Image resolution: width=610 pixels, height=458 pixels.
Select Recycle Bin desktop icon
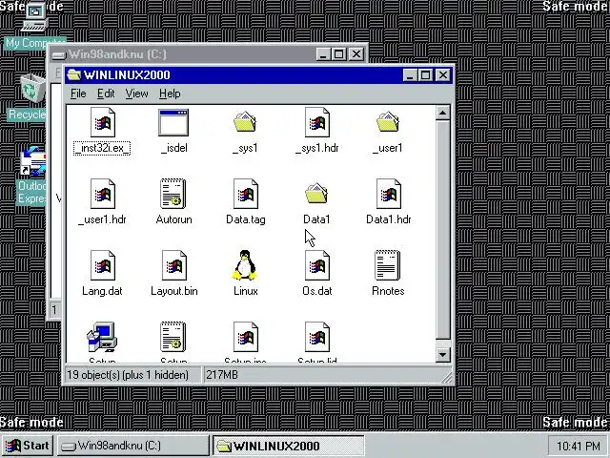(x=32, y=89)
